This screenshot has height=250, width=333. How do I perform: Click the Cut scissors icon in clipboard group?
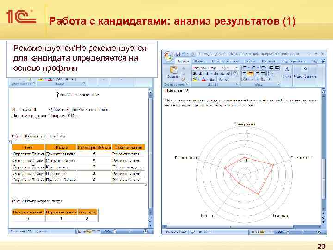tap(183, 68)
